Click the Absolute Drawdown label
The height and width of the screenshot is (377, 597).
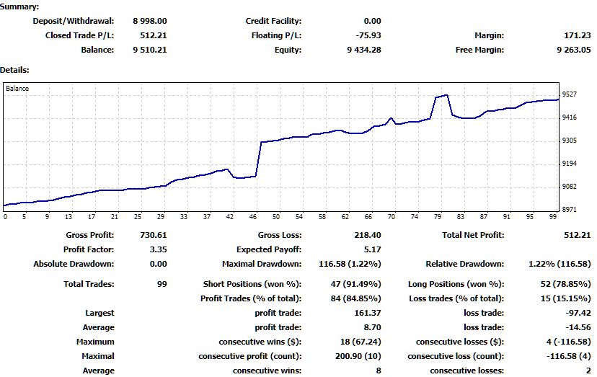point(74,264)
